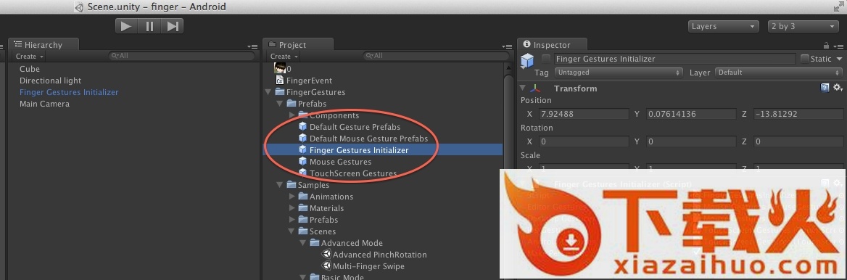The width and height of the screenshot is (847, 280).
Task: Expand the Animations folder
Action: click(x=292, y=197)
